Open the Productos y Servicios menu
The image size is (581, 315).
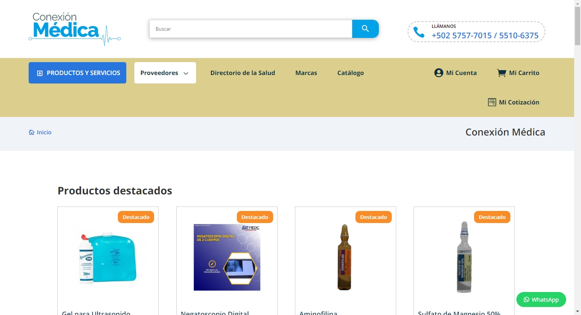[77, 73]
